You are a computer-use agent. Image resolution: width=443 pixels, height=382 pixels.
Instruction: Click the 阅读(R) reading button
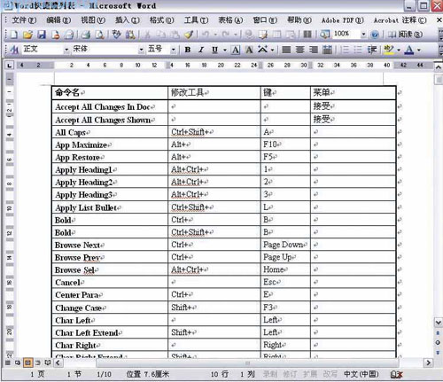point(405,35)
